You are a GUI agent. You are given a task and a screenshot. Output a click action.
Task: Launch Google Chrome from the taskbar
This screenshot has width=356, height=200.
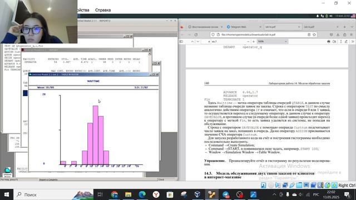tap(114, 194)
